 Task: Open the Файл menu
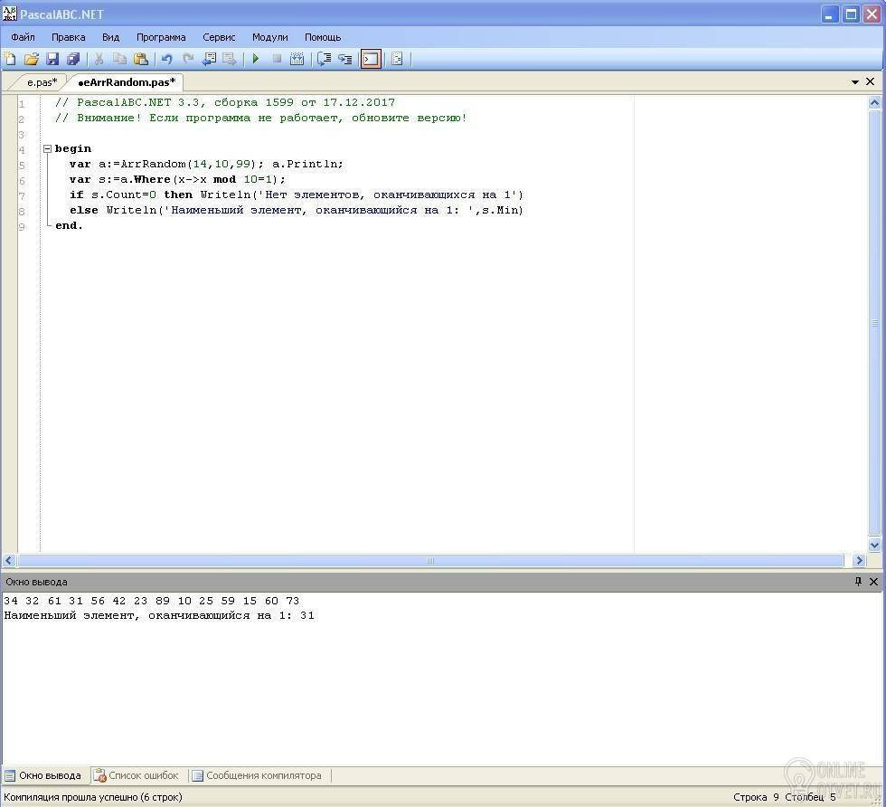point(24,37)
